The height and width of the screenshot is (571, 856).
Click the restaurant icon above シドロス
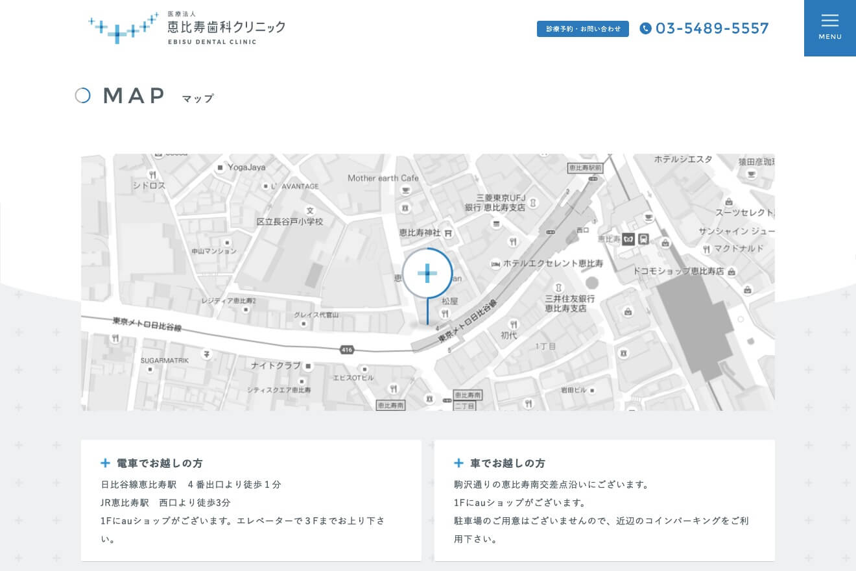[152, 175]
